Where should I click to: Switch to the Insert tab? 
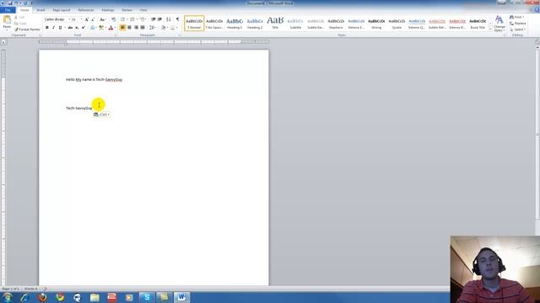(40, 10)
